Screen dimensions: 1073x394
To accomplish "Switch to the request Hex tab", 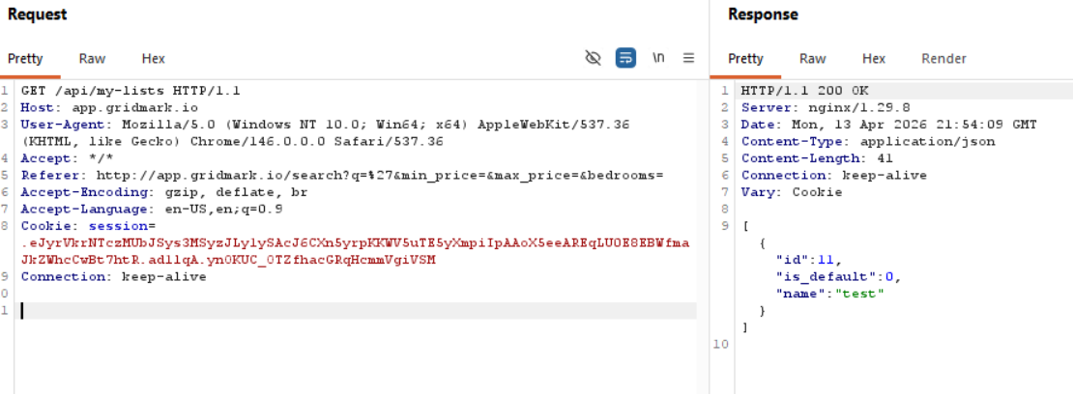I will click(153, 59).
